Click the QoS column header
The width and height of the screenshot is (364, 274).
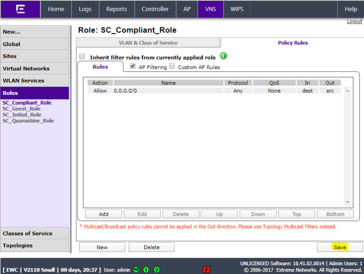coord(274,83)
